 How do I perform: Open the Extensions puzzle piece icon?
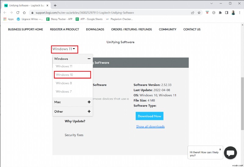click(220, 13)
